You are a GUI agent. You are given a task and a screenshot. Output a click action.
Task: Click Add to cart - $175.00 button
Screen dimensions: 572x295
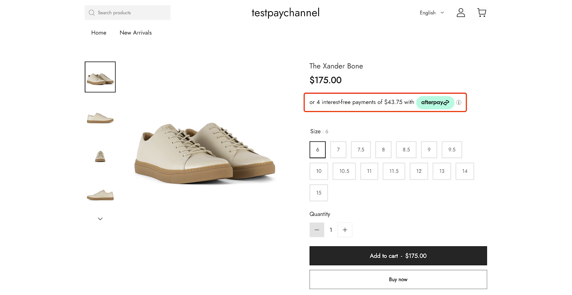[398, 256]
